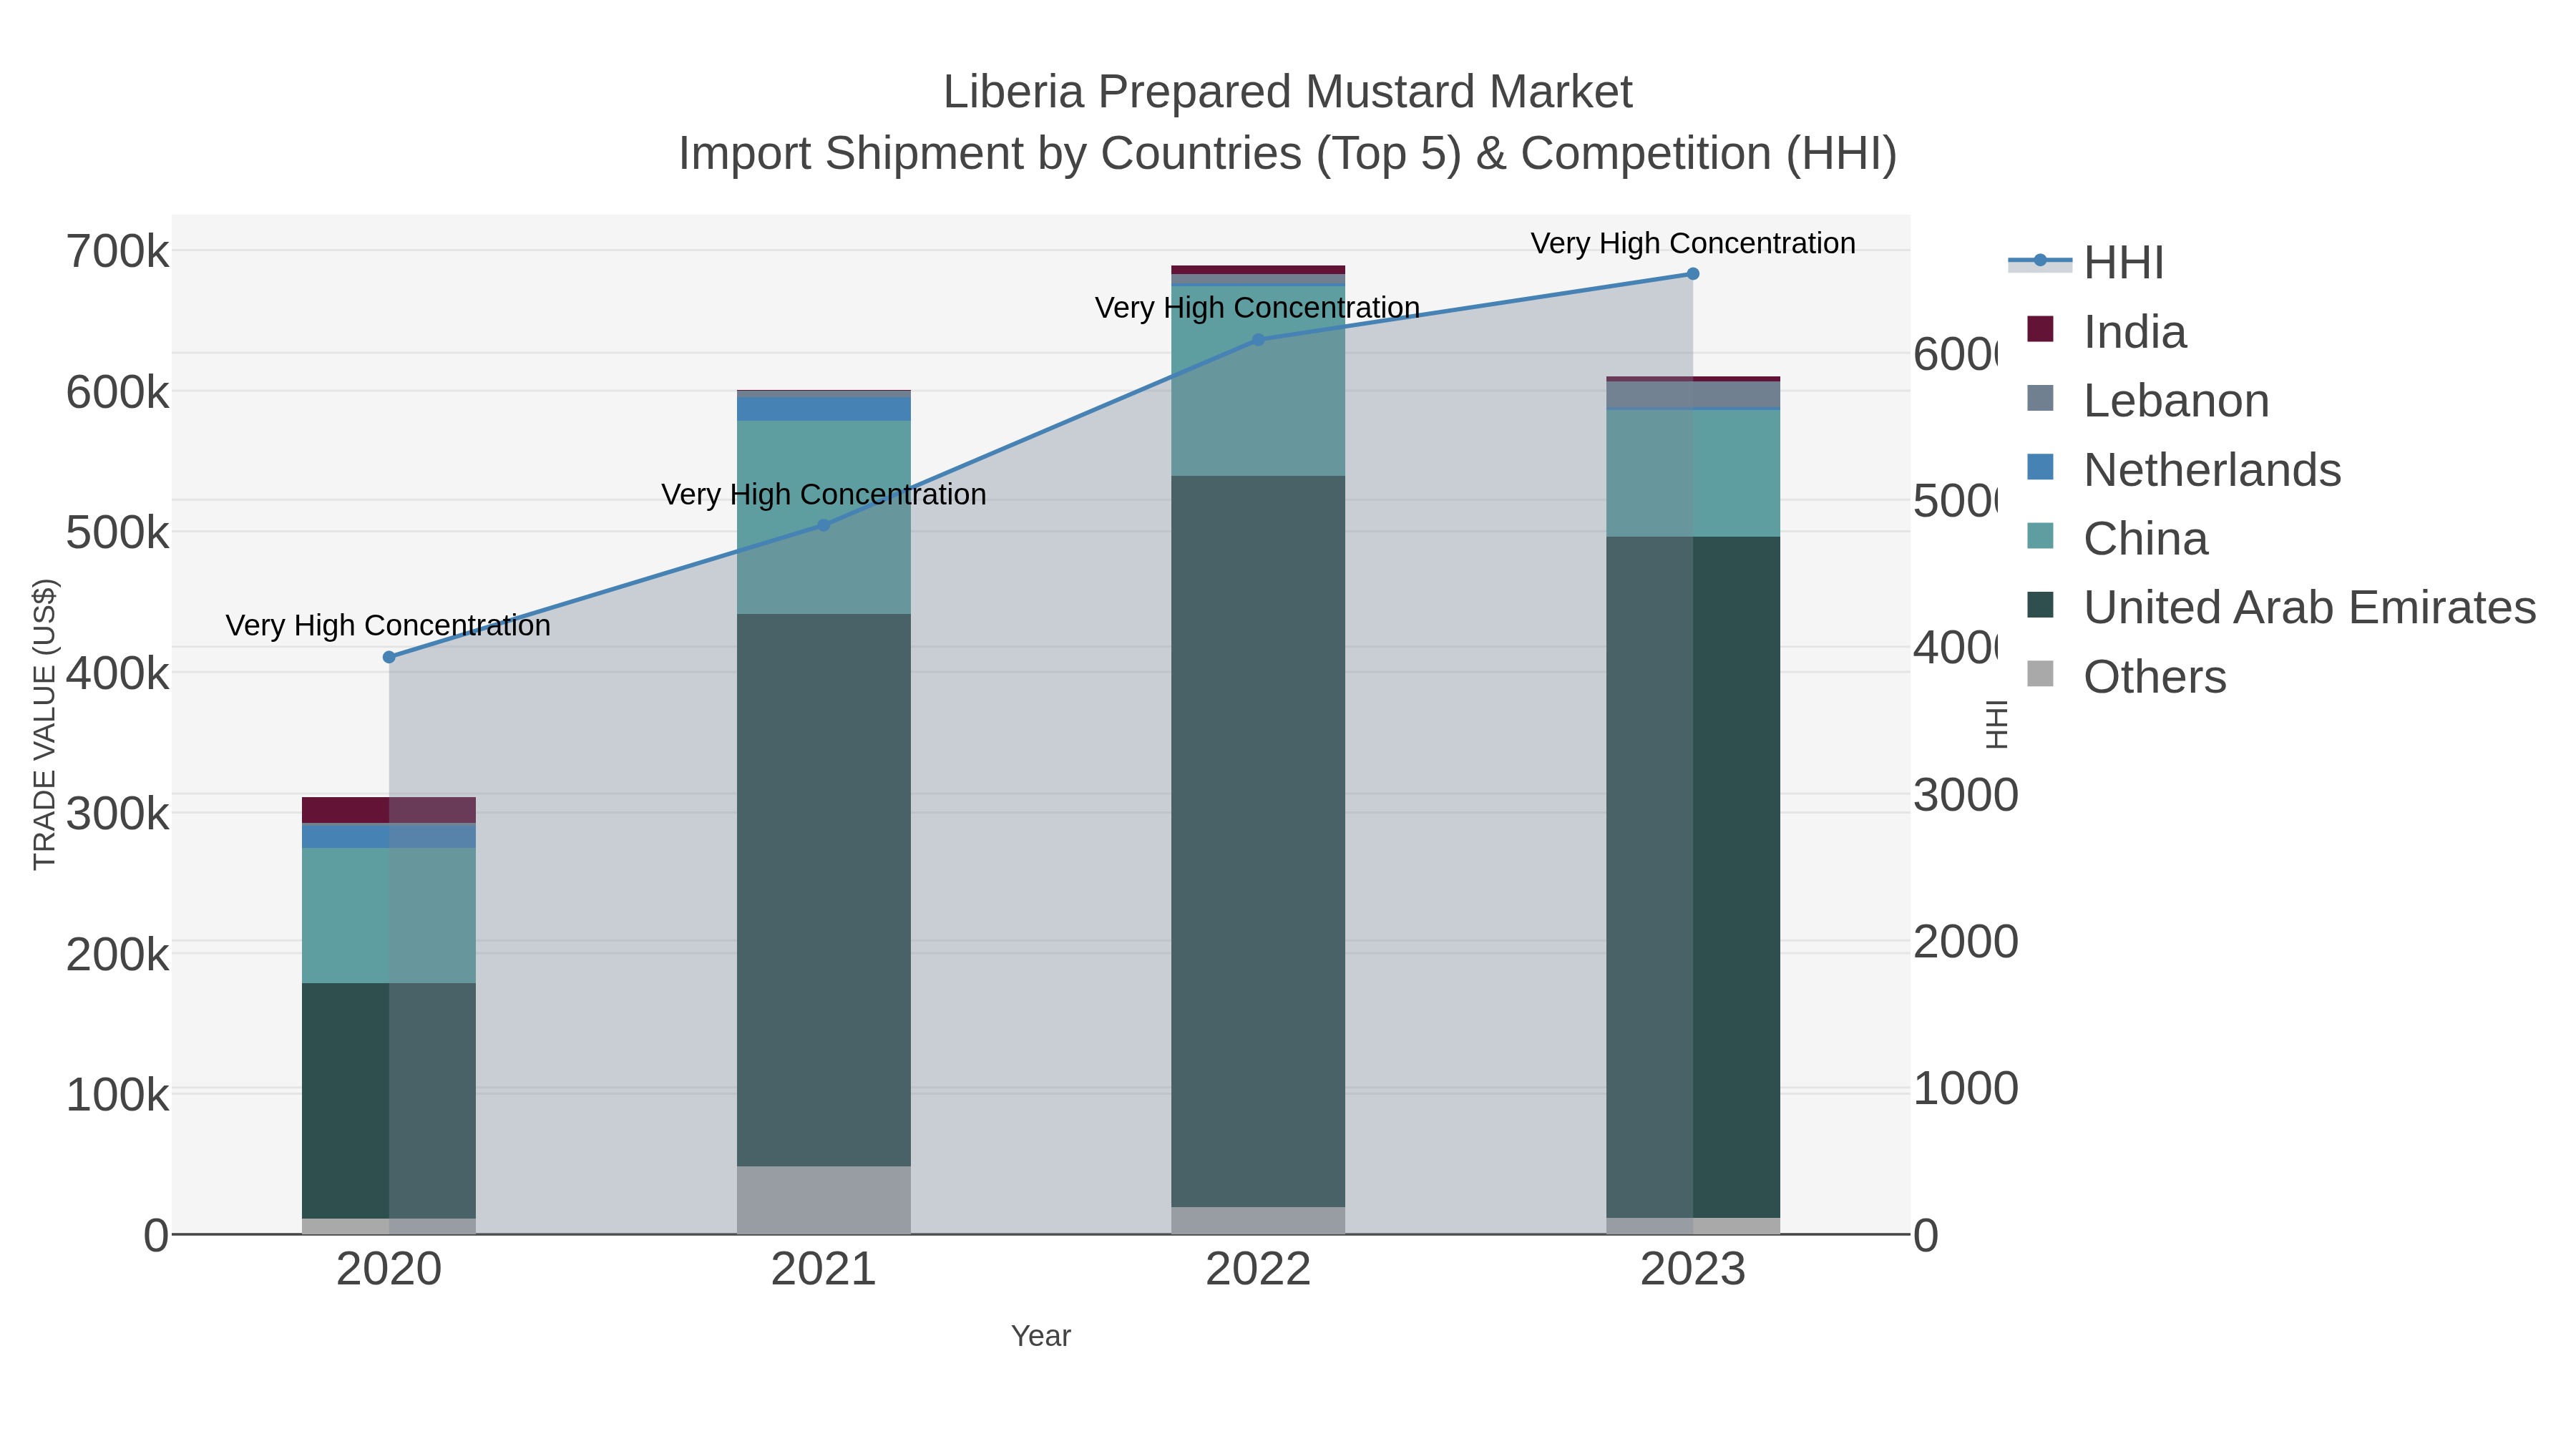Click the rotated HHI right axis title
Screen dimensions: 2576x1449
[x=1996, y=724]
